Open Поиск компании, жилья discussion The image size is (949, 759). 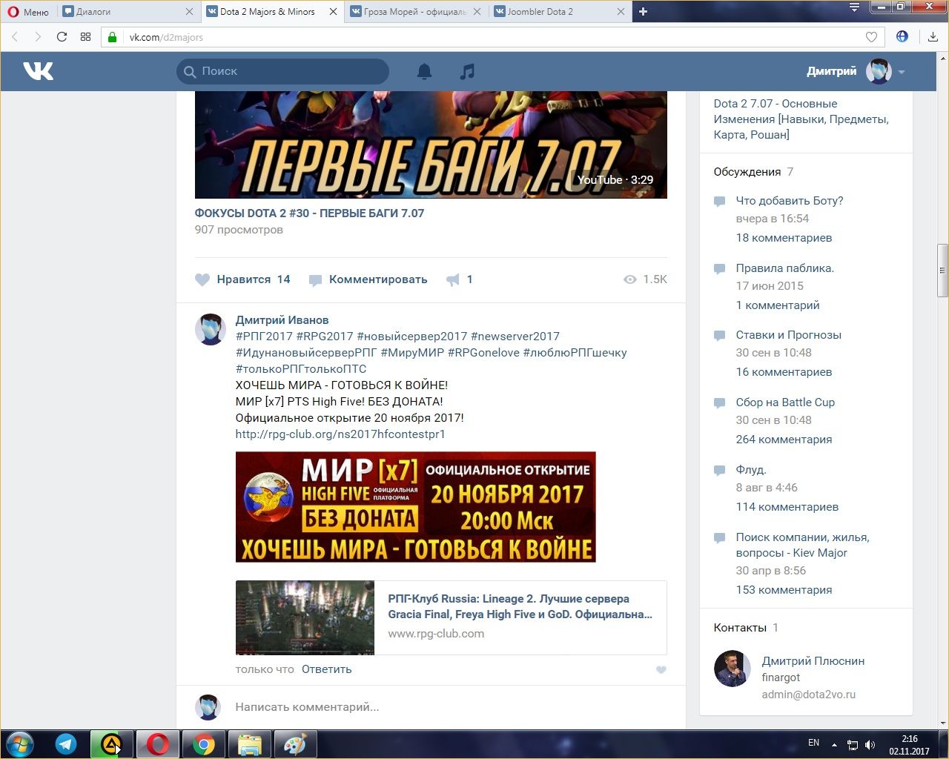click(x=802, y=545)
